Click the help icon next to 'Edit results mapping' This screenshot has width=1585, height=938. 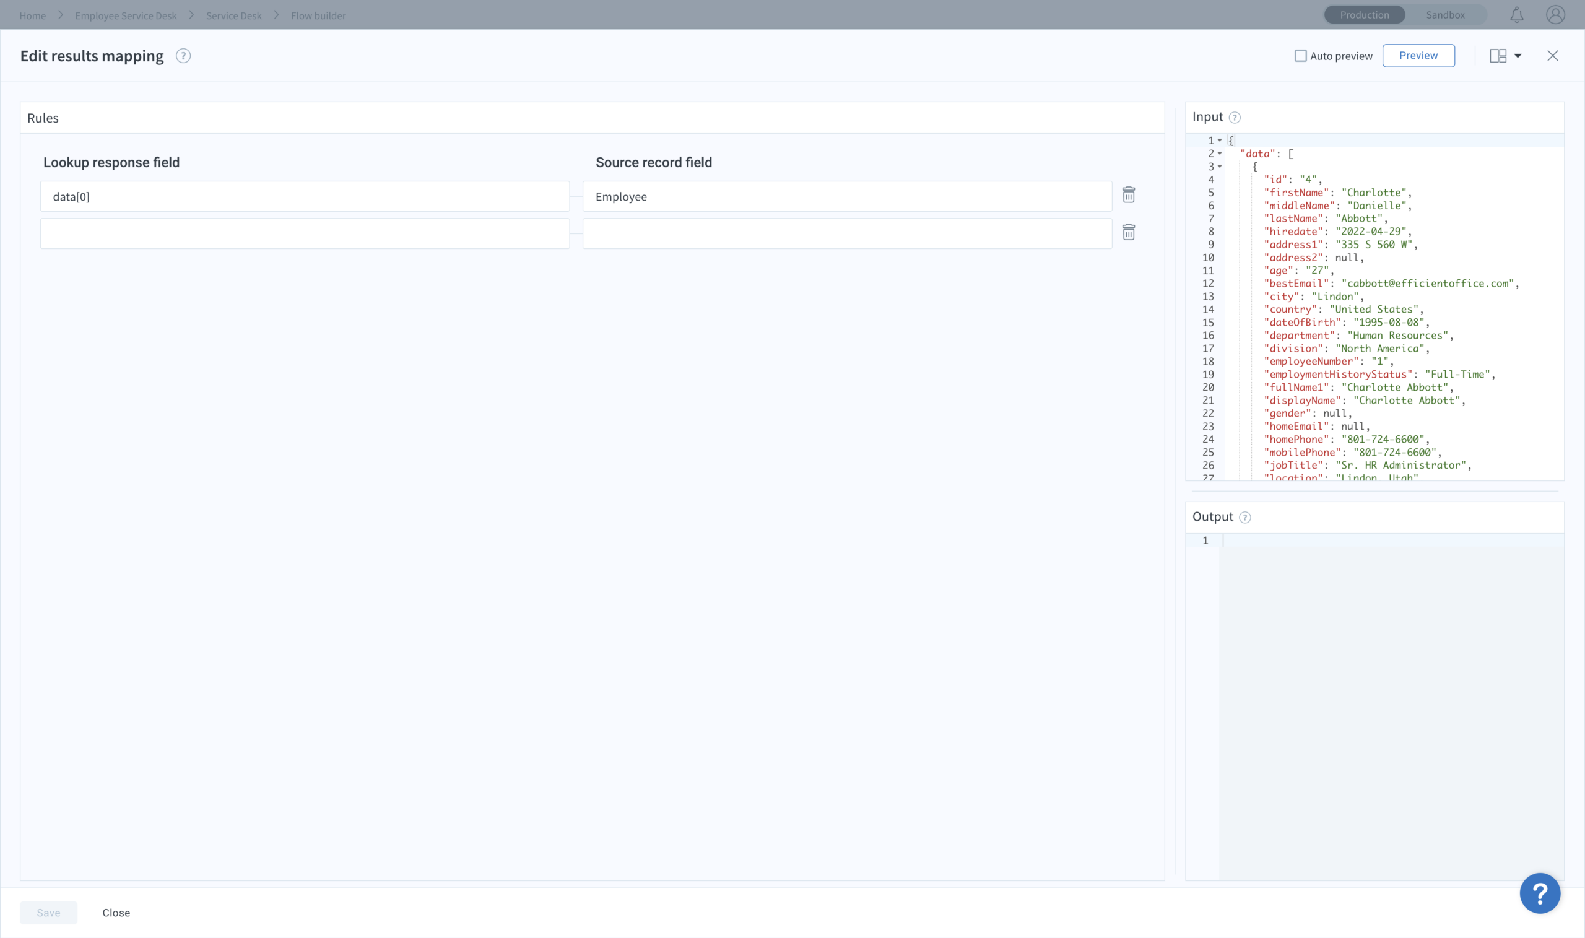tap(182, 56)
